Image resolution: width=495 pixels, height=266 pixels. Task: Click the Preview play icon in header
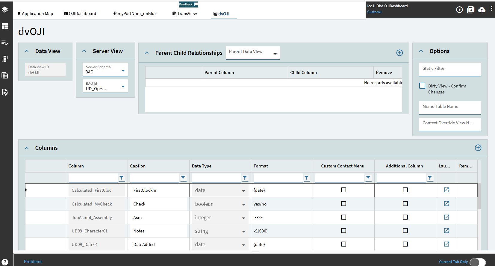[459, 10]
